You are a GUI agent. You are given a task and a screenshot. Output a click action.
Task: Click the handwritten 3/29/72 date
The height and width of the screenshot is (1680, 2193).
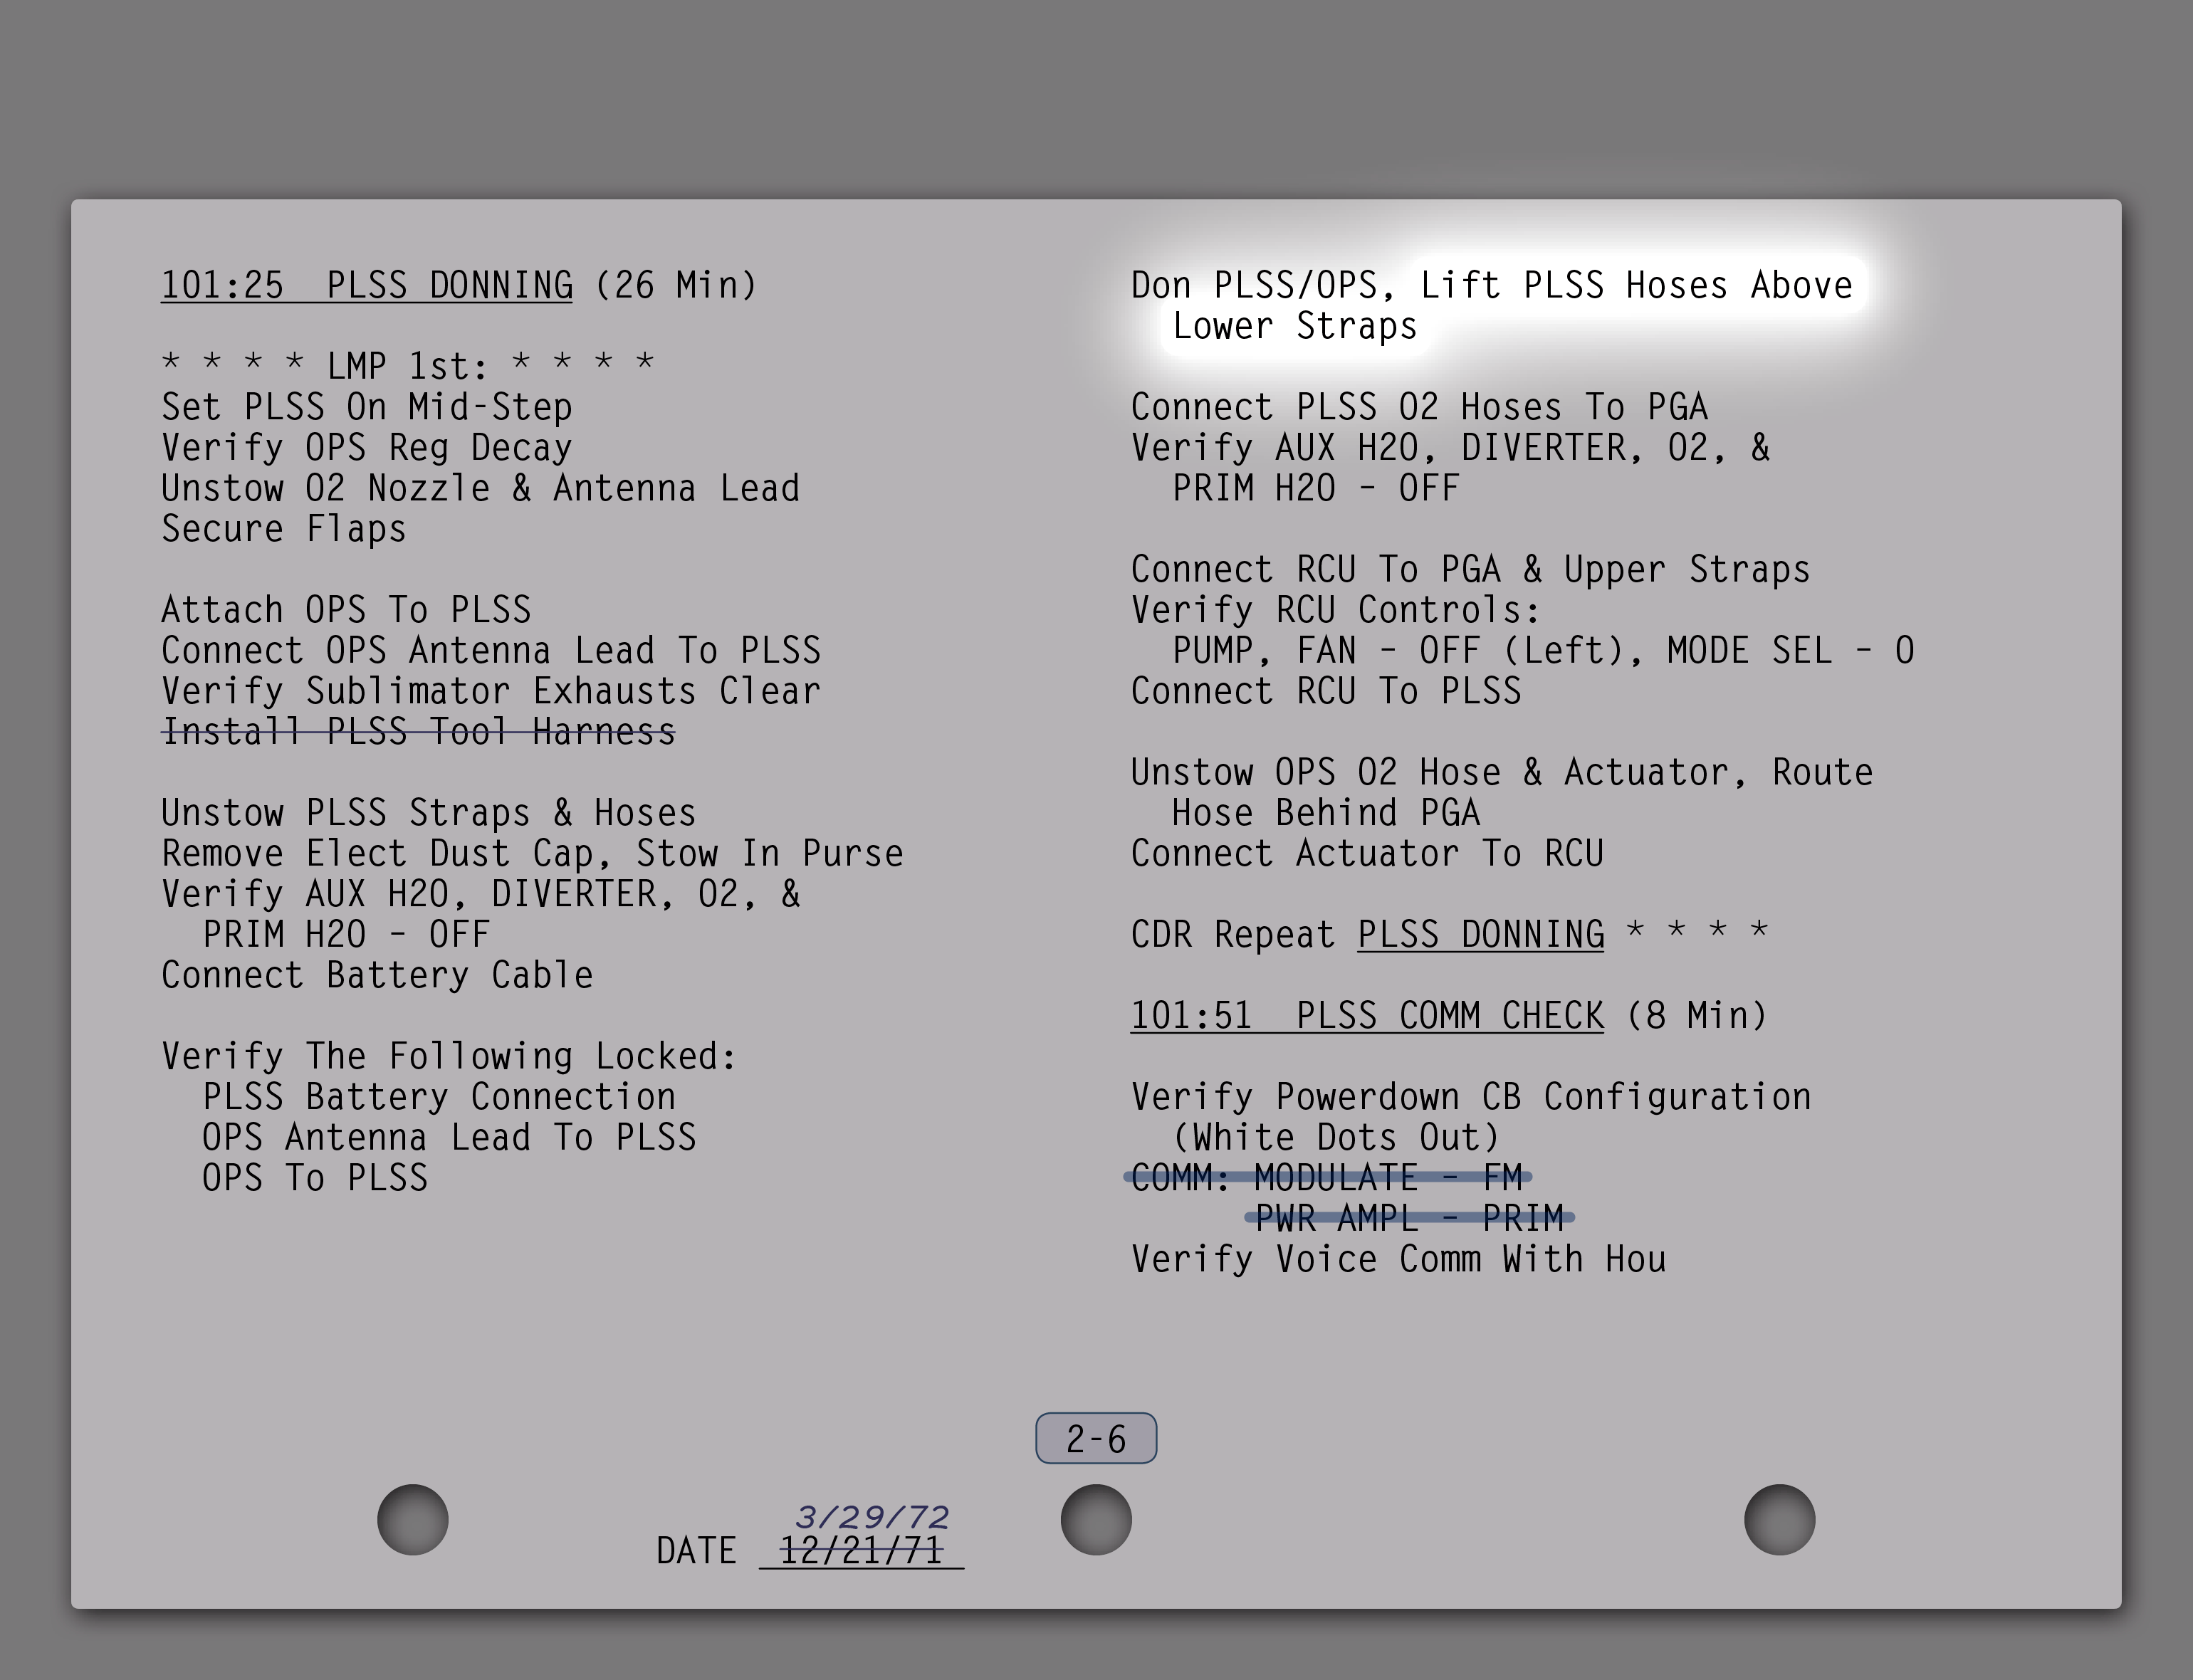[872, 1517]
